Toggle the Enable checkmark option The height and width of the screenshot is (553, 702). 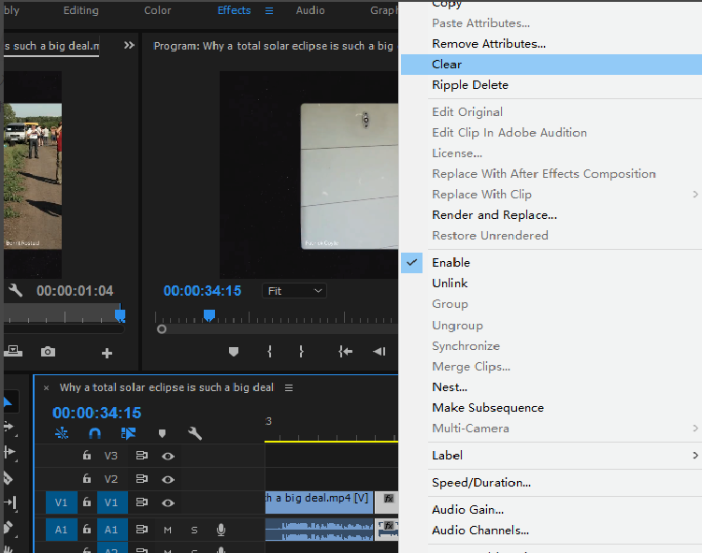click(x=451, y=263)
